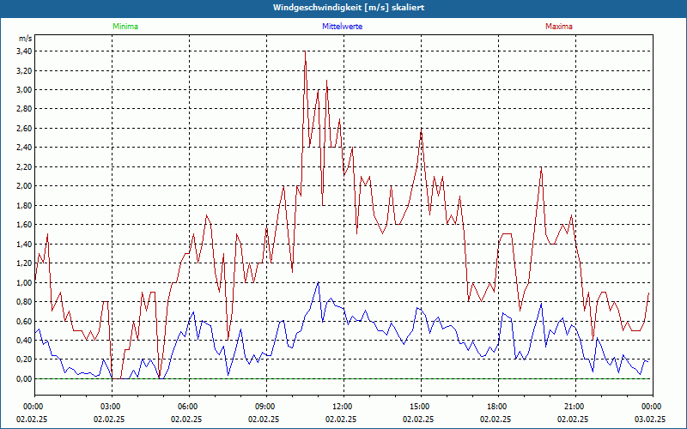Click the 1,20 y-axis value
This screenshot has height=429, width=687.
coord(25,263)
